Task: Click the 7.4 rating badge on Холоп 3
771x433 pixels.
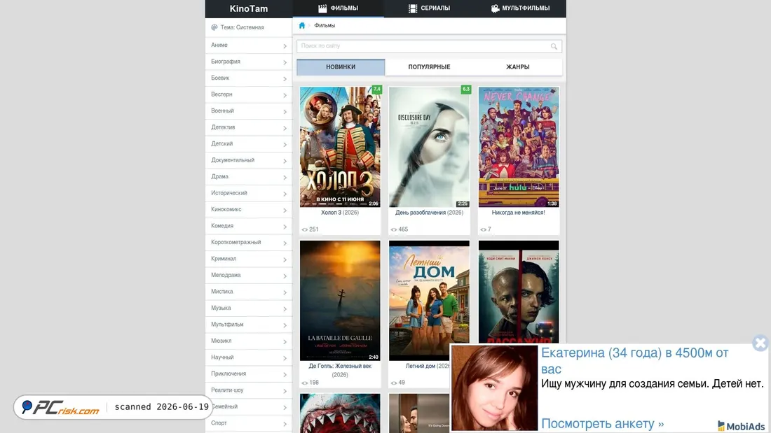Action: click(x=376, y=90)
